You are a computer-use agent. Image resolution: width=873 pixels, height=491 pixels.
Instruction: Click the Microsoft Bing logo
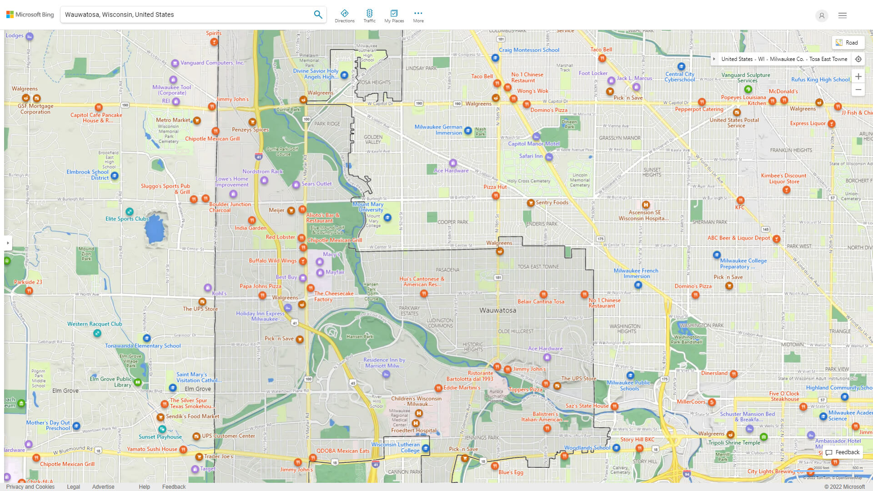(30, 15)
